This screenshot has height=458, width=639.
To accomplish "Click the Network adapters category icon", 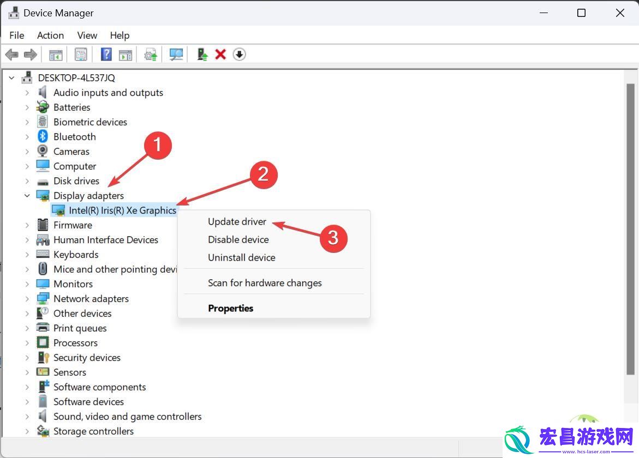I will tap(43, 298).
